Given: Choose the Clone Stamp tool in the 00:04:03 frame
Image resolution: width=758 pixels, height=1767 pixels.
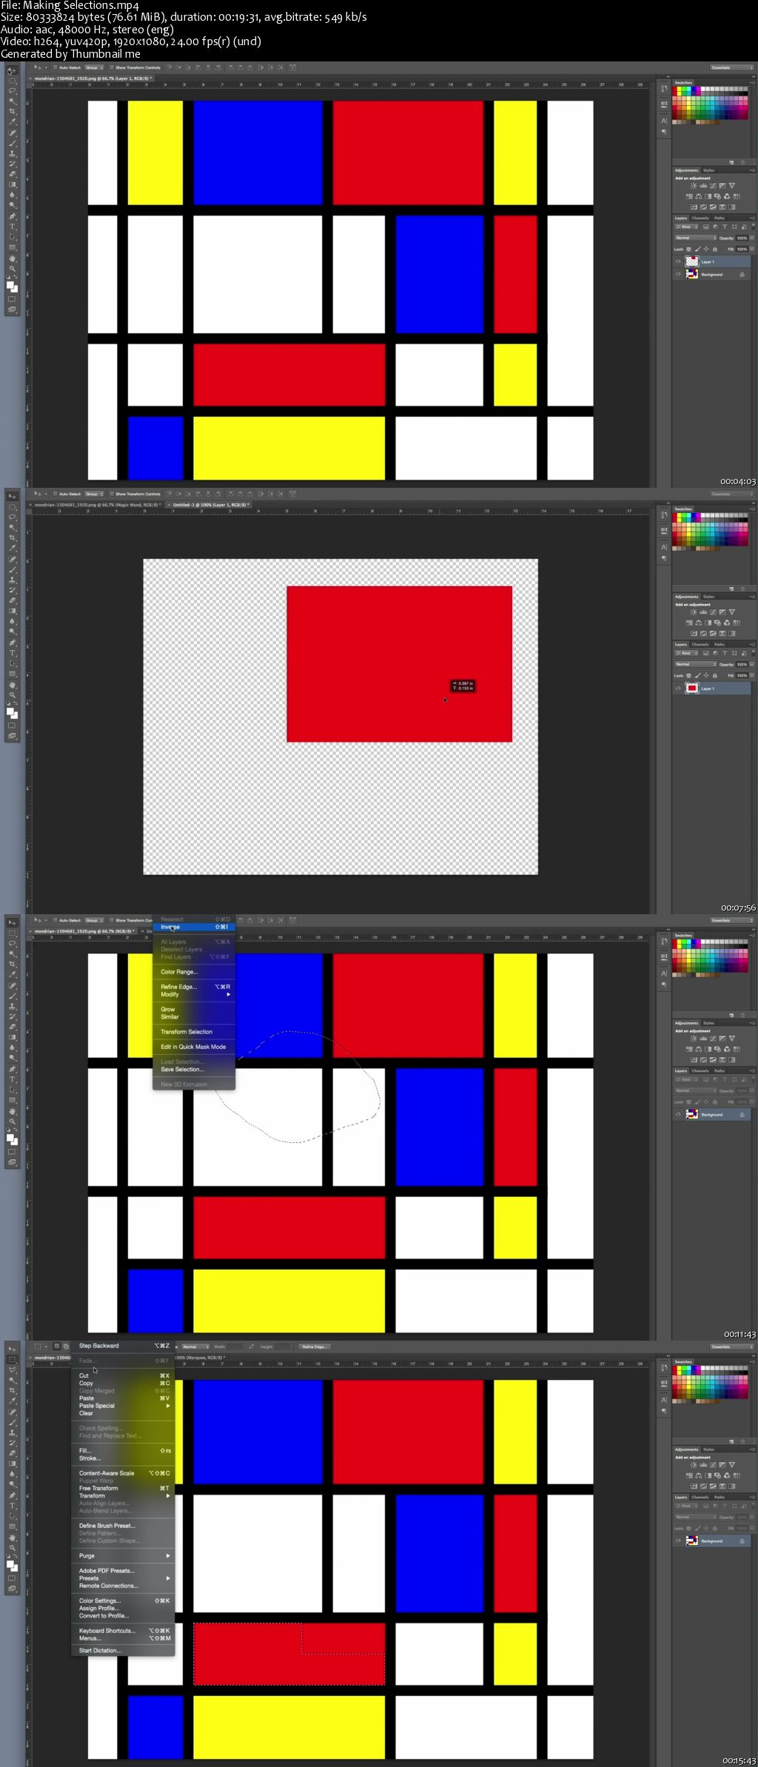Looking at the screenshot, I should pyautogui.click(x=12, y=153).
